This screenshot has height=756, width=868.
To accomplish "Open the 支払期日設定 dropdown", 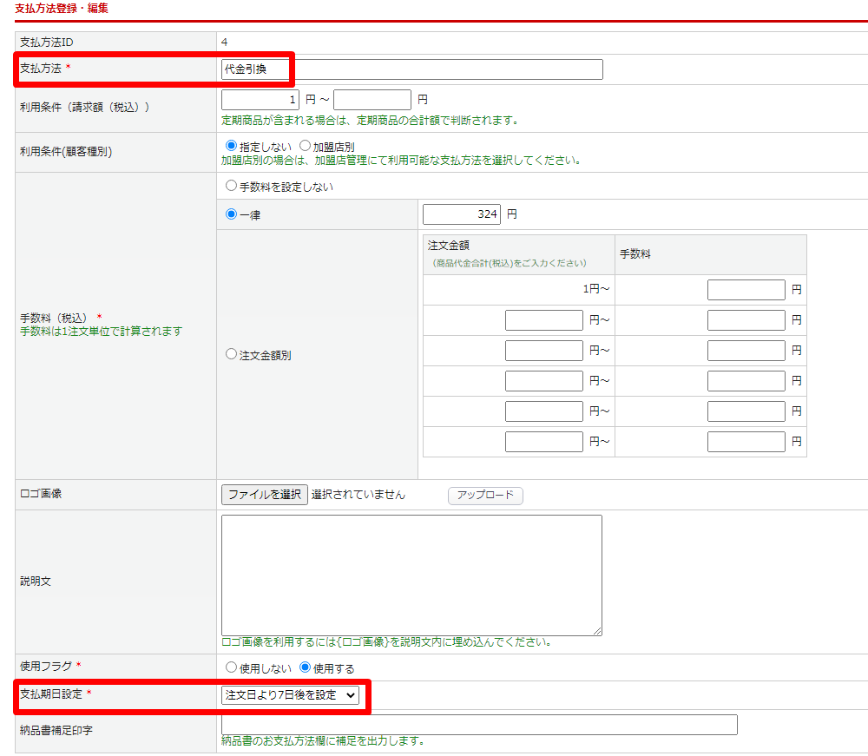I will click(x=290, y=695).
